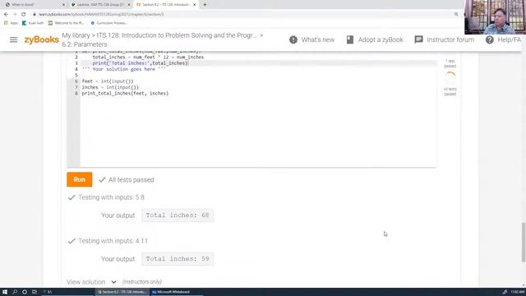Click My library breadcrumb link

click(x=76, y=35)
